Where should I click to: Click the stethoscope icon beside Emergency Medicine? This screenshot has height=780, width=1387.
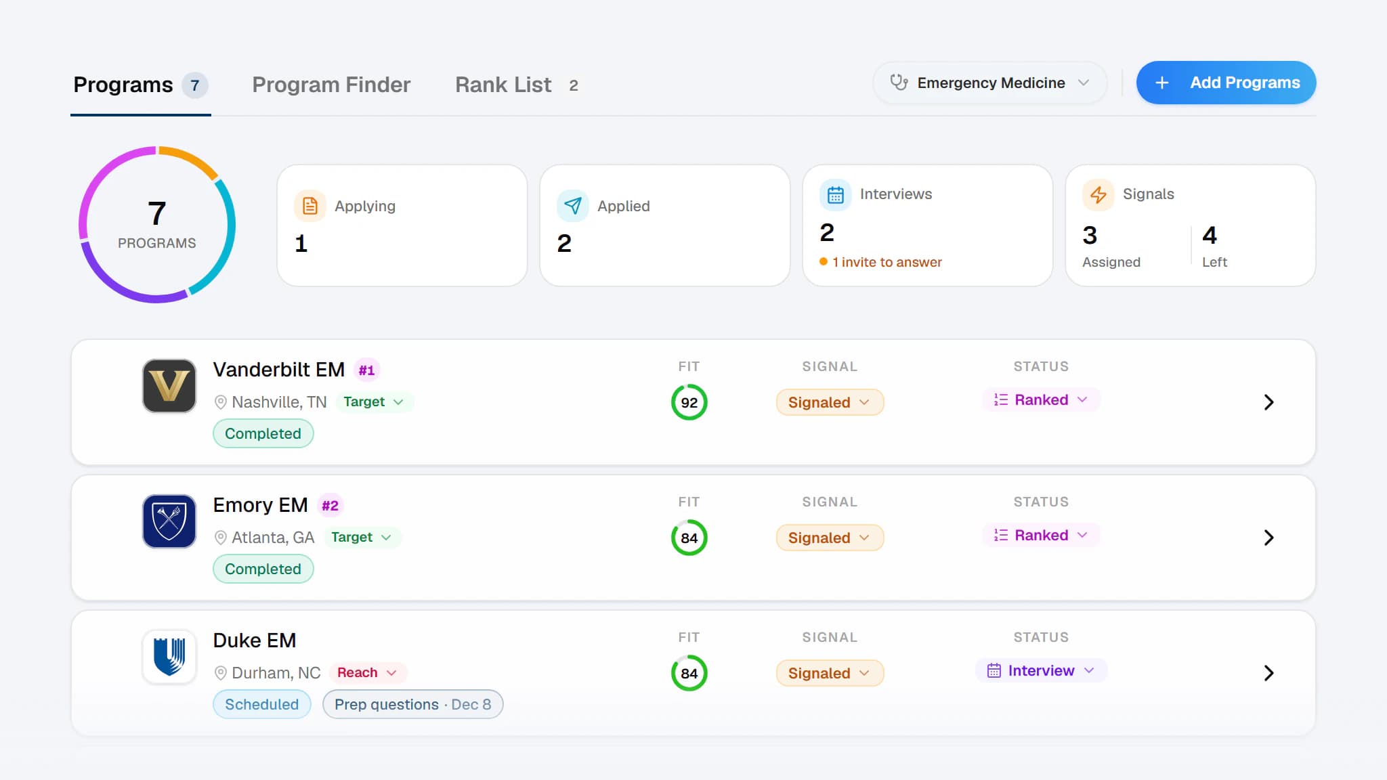[x=899, y=83]
